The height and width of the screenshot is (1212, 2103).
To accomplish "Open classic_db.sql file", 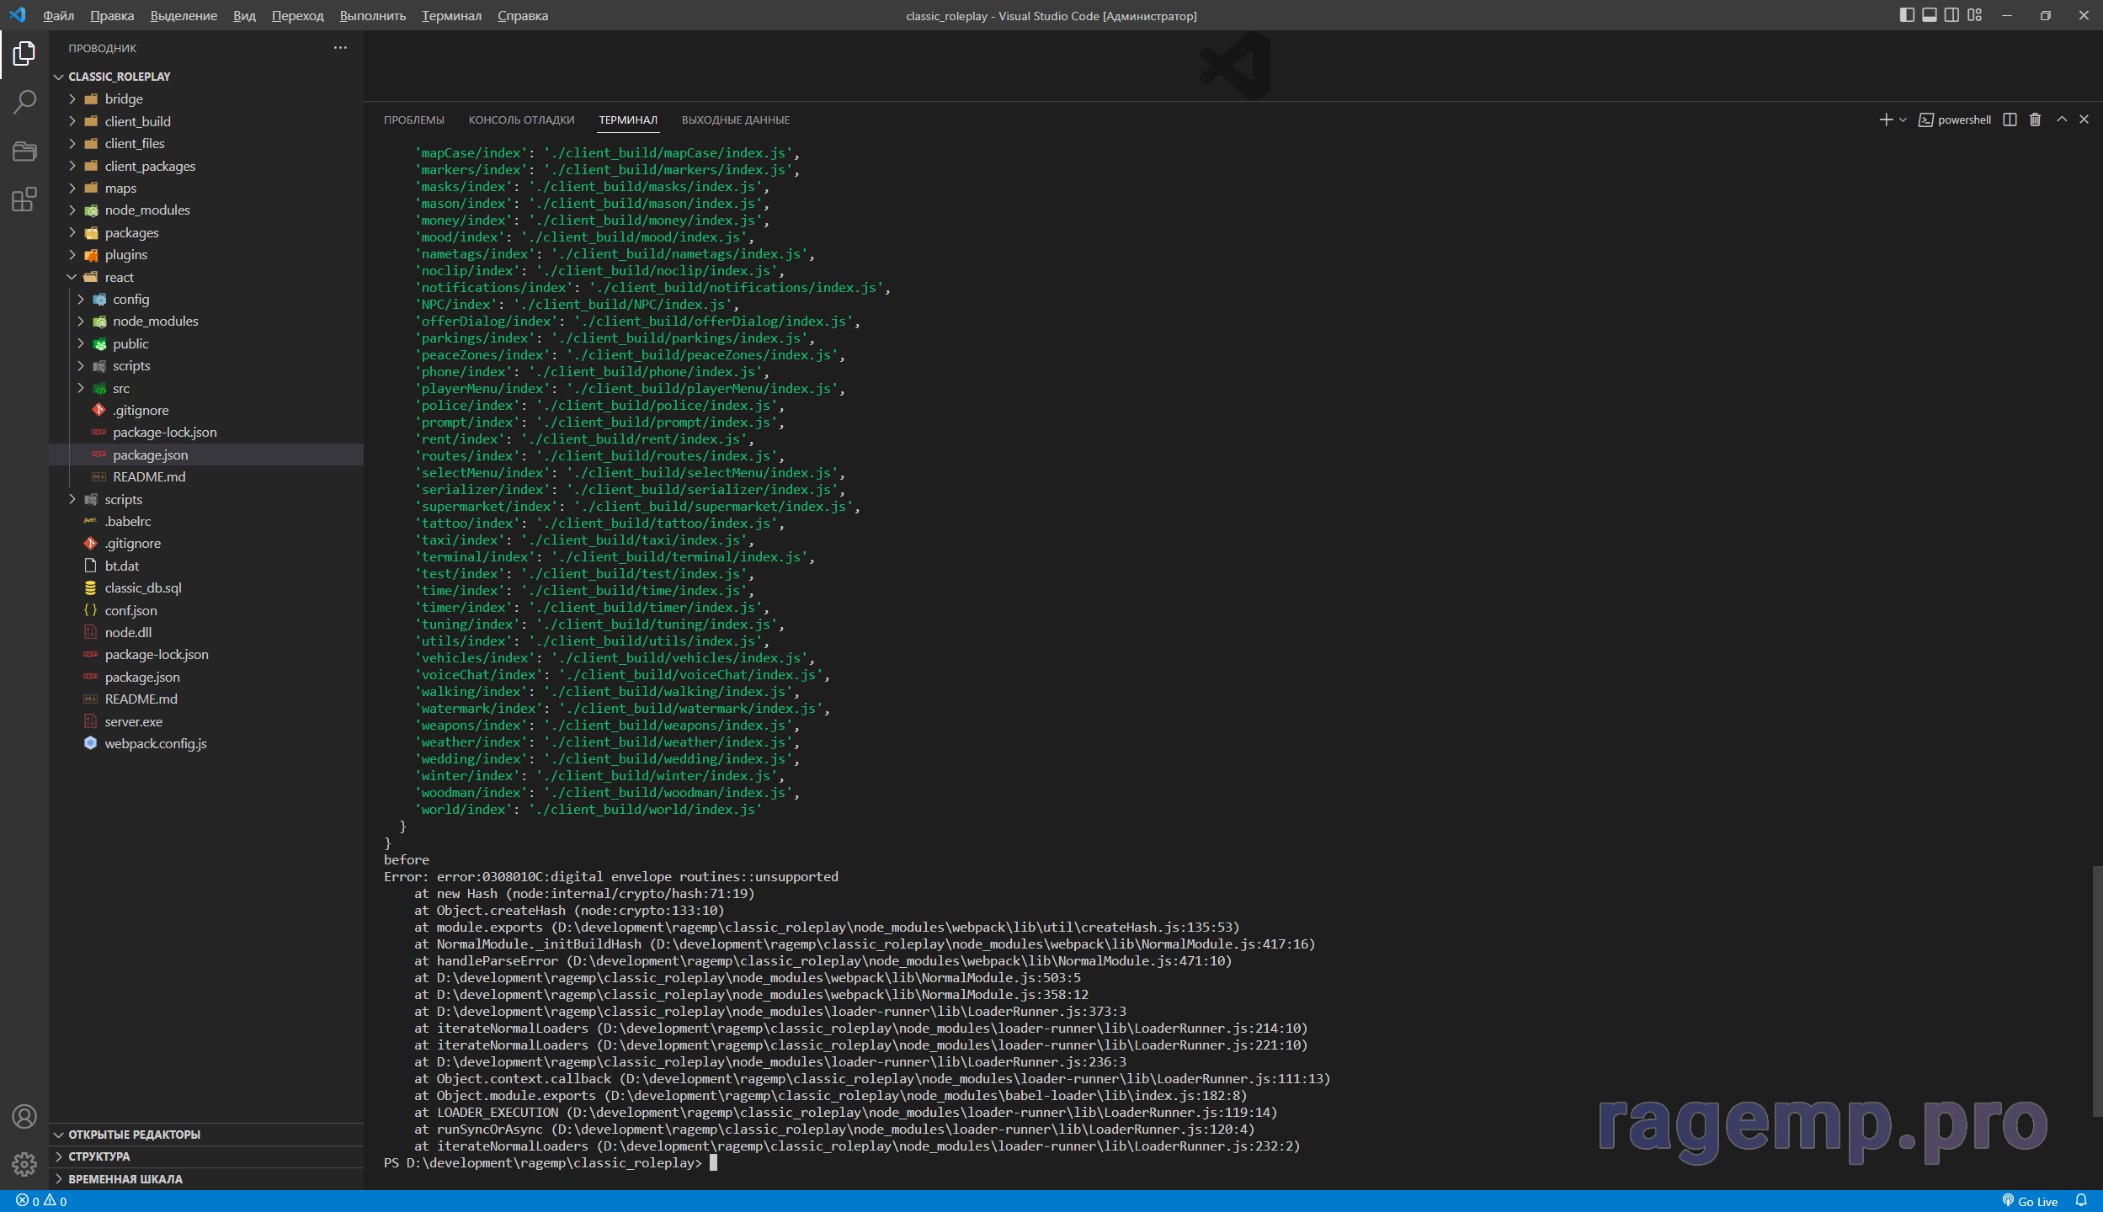I will [206, 587].
